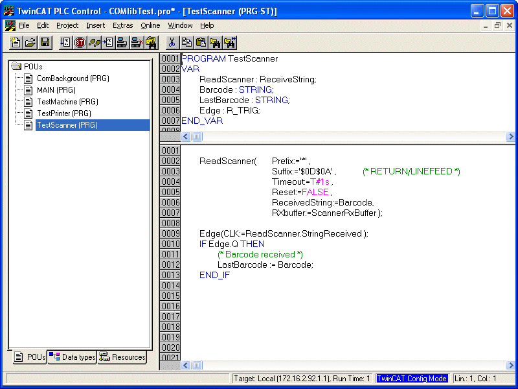
Task: Click the Login computer icon
Action: pos(122,43)
